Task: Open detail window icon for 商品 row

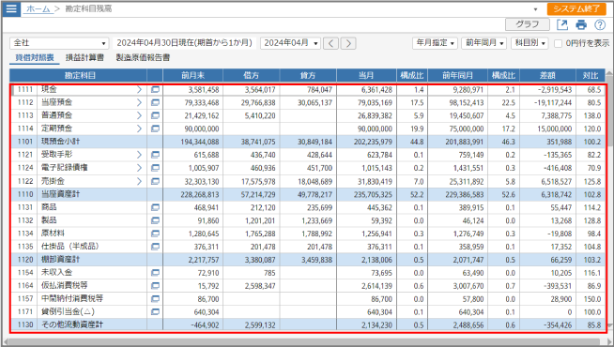Action: point(155,207)
